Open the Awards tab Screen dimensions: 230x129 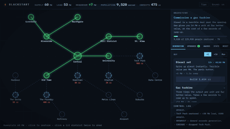pos(207,46)
